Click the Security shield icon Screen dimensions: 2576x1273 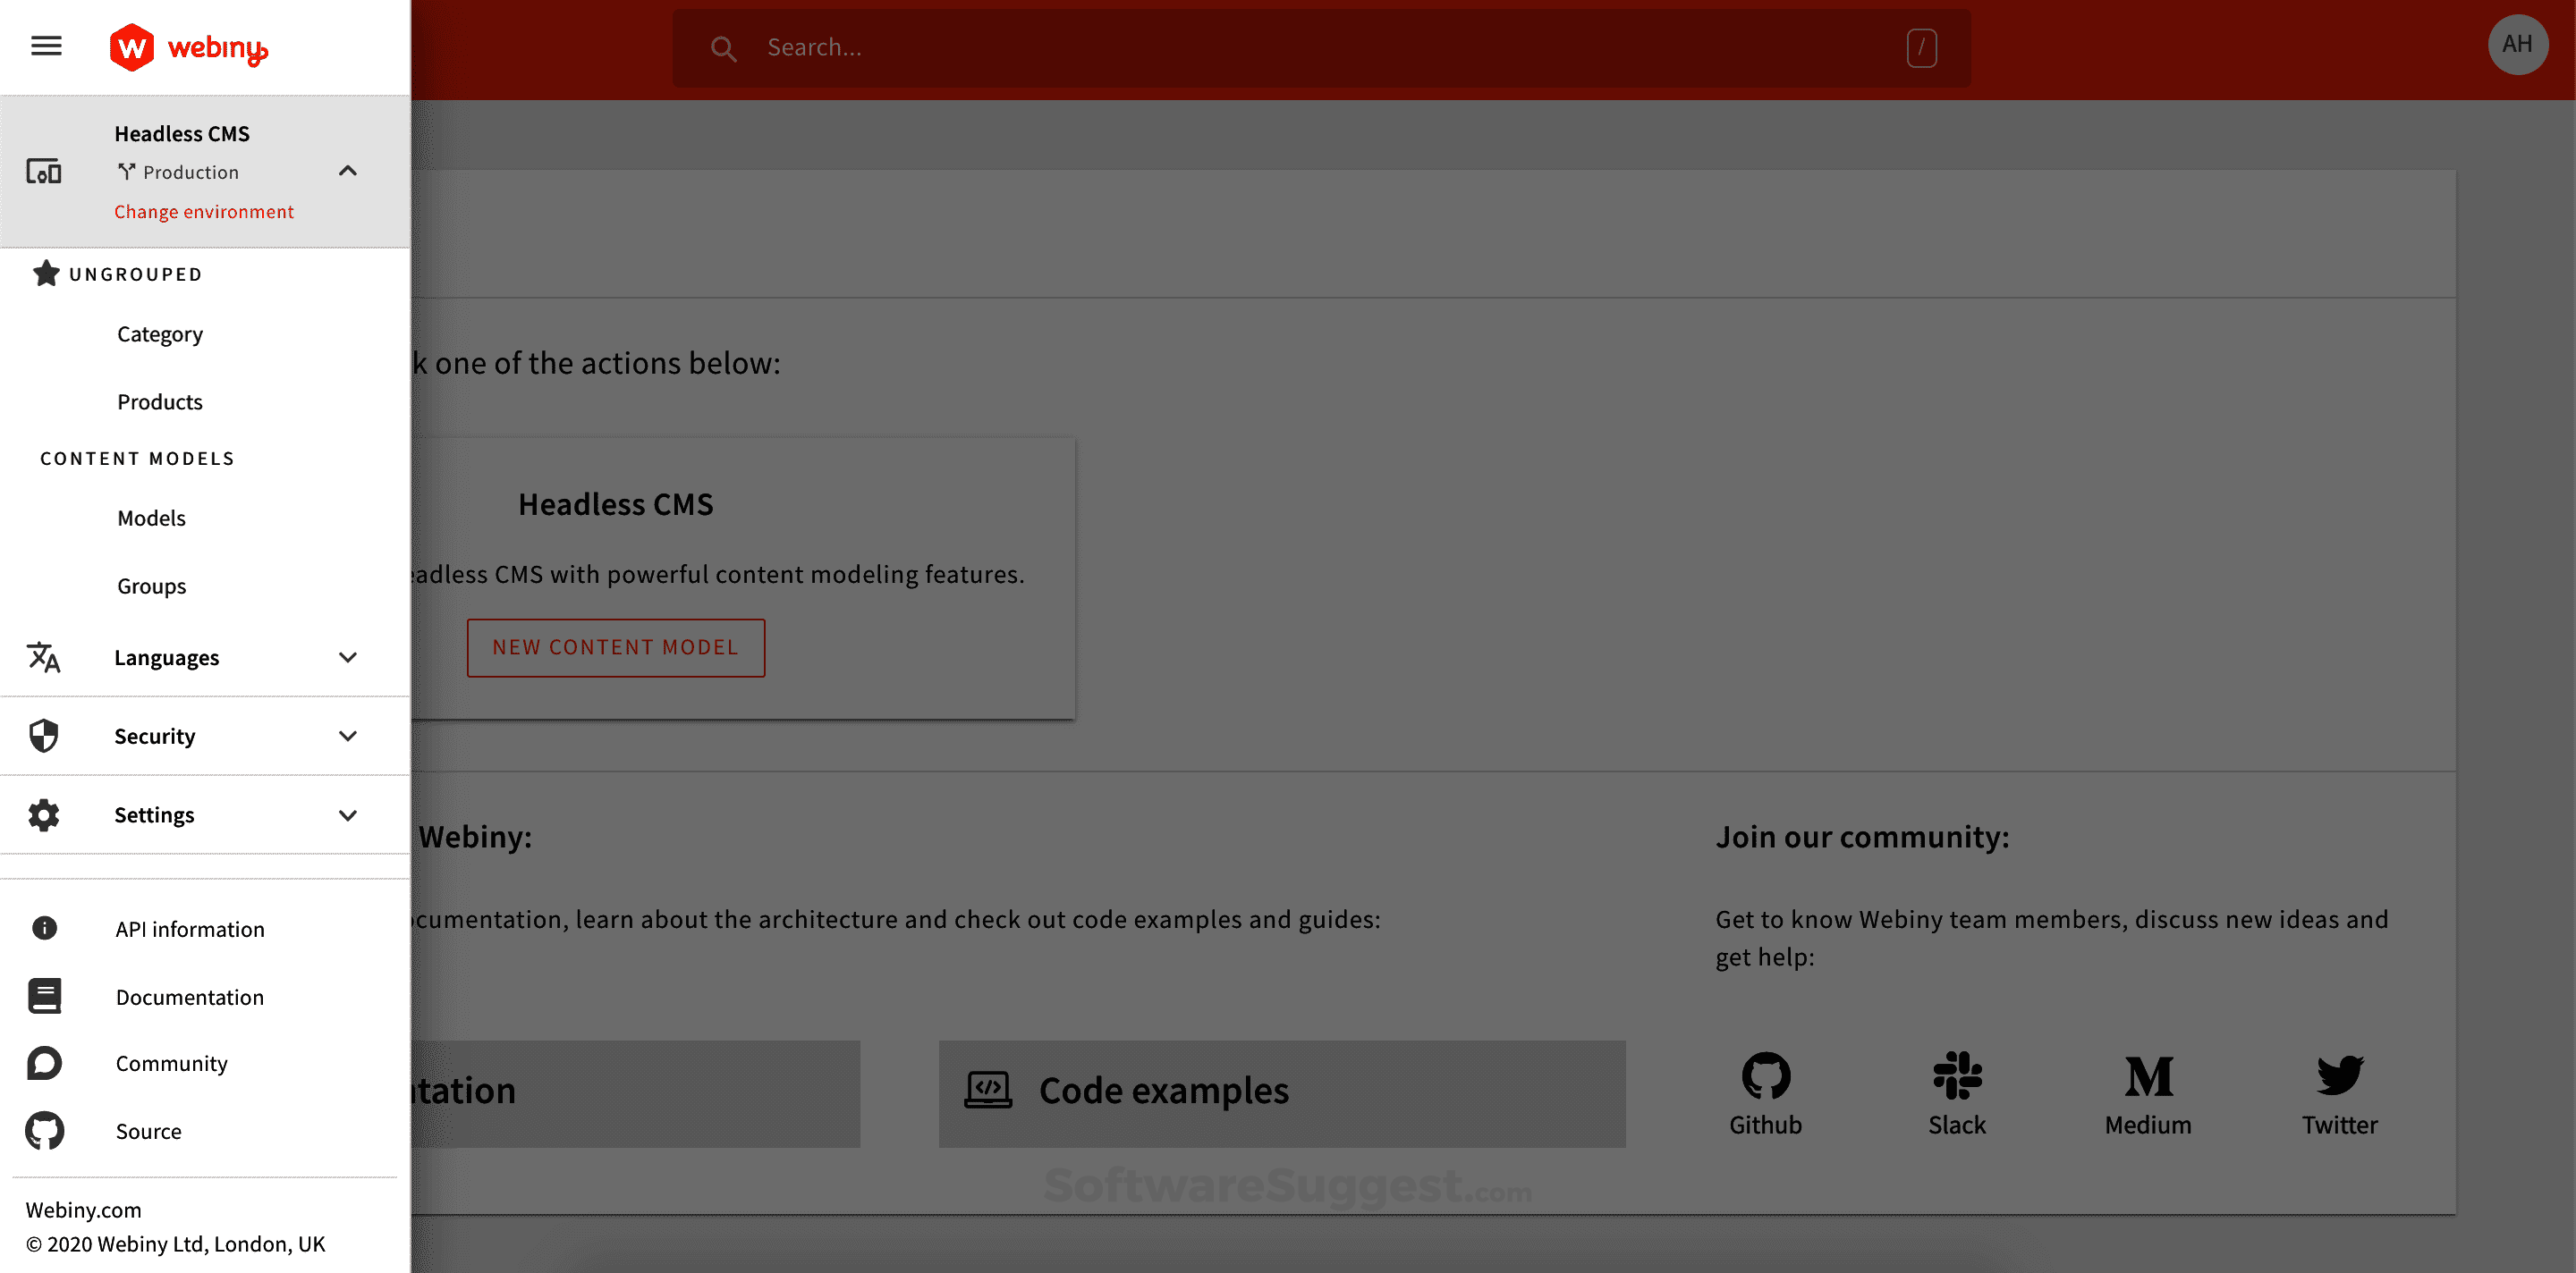pos(44,735)
